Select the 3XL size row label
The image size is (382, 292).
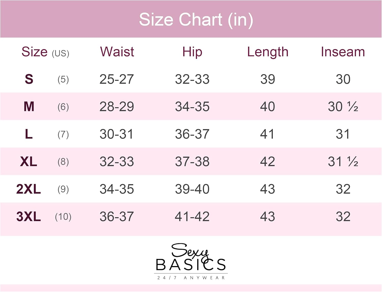click(29, 217)
